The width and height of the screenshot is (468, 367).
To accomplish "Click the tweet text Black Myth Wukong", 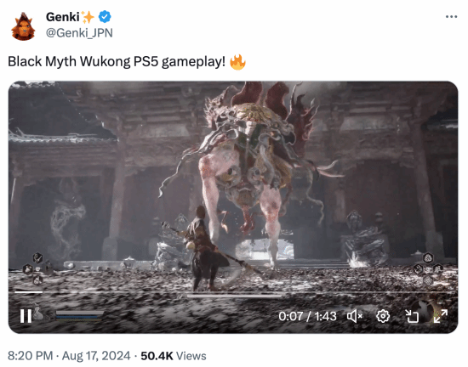I will point(69,62).
